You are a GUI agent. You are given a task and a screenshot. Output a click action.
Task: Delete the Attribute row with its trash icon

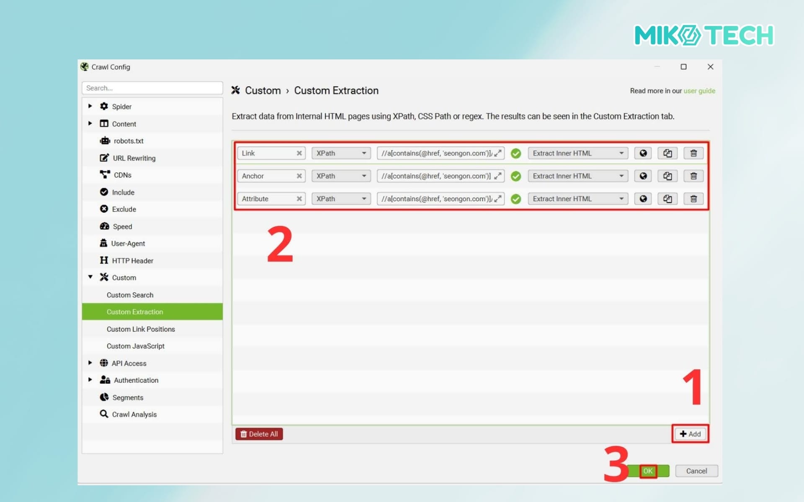coord(693,199)
